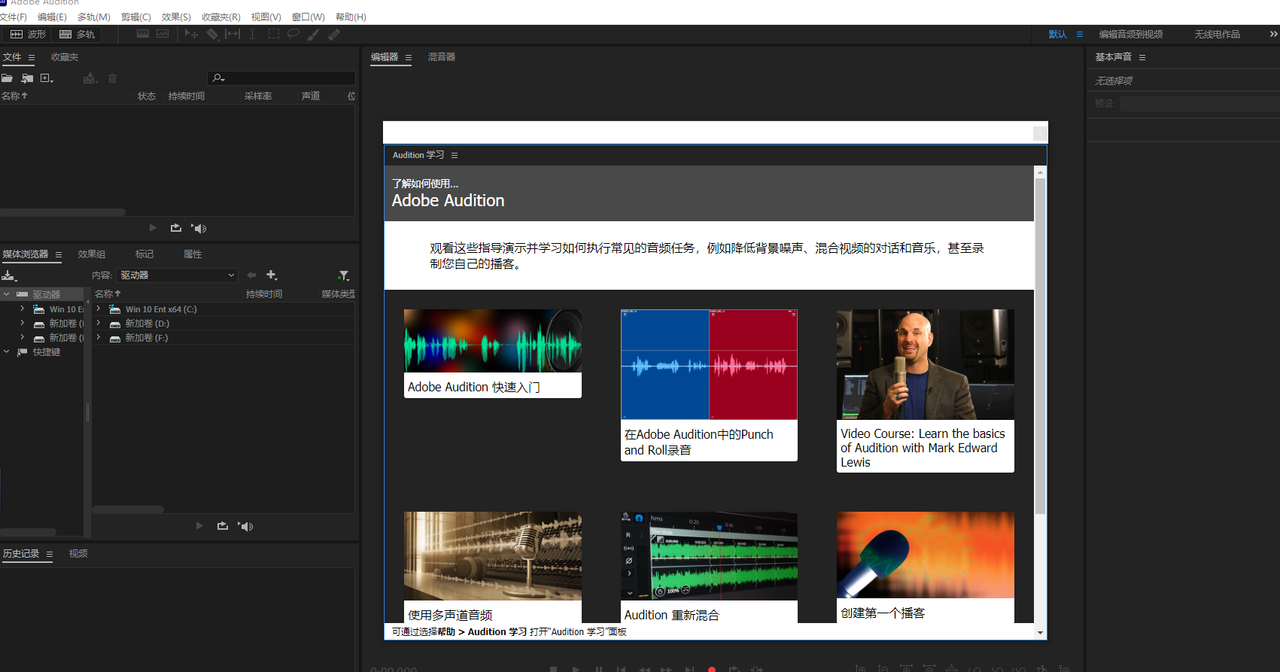Select the Paintbrush Selection tool
The width and height of the screenshot is (1280, 672).
[313, 34]
